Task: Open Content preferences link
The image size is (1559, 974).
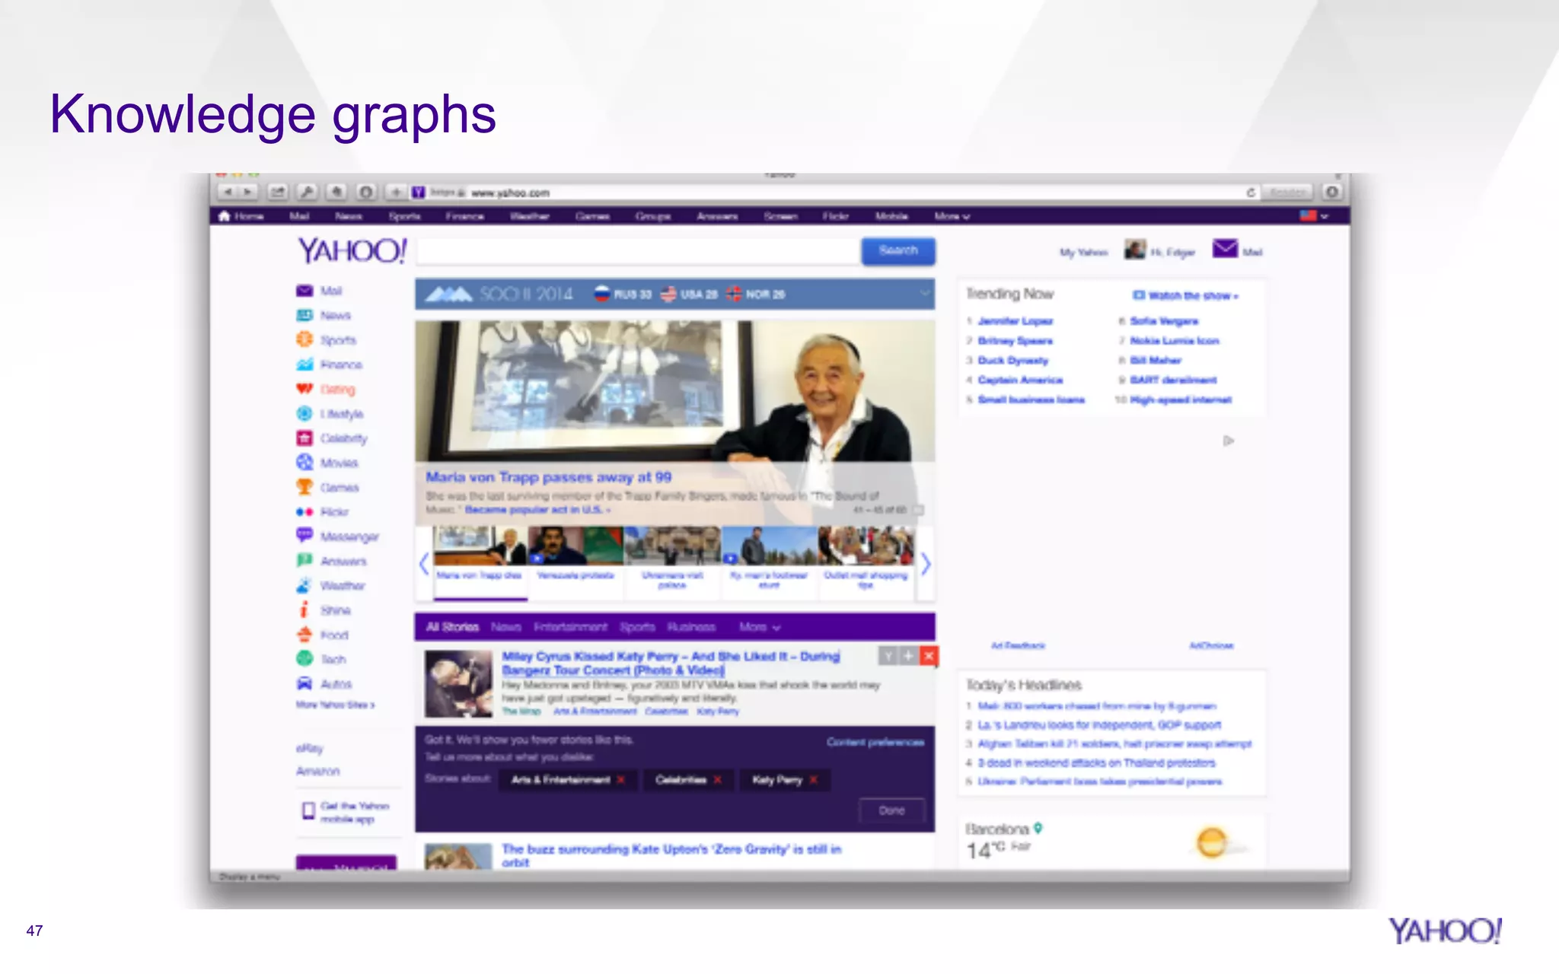Action: (x=875, y=742)
